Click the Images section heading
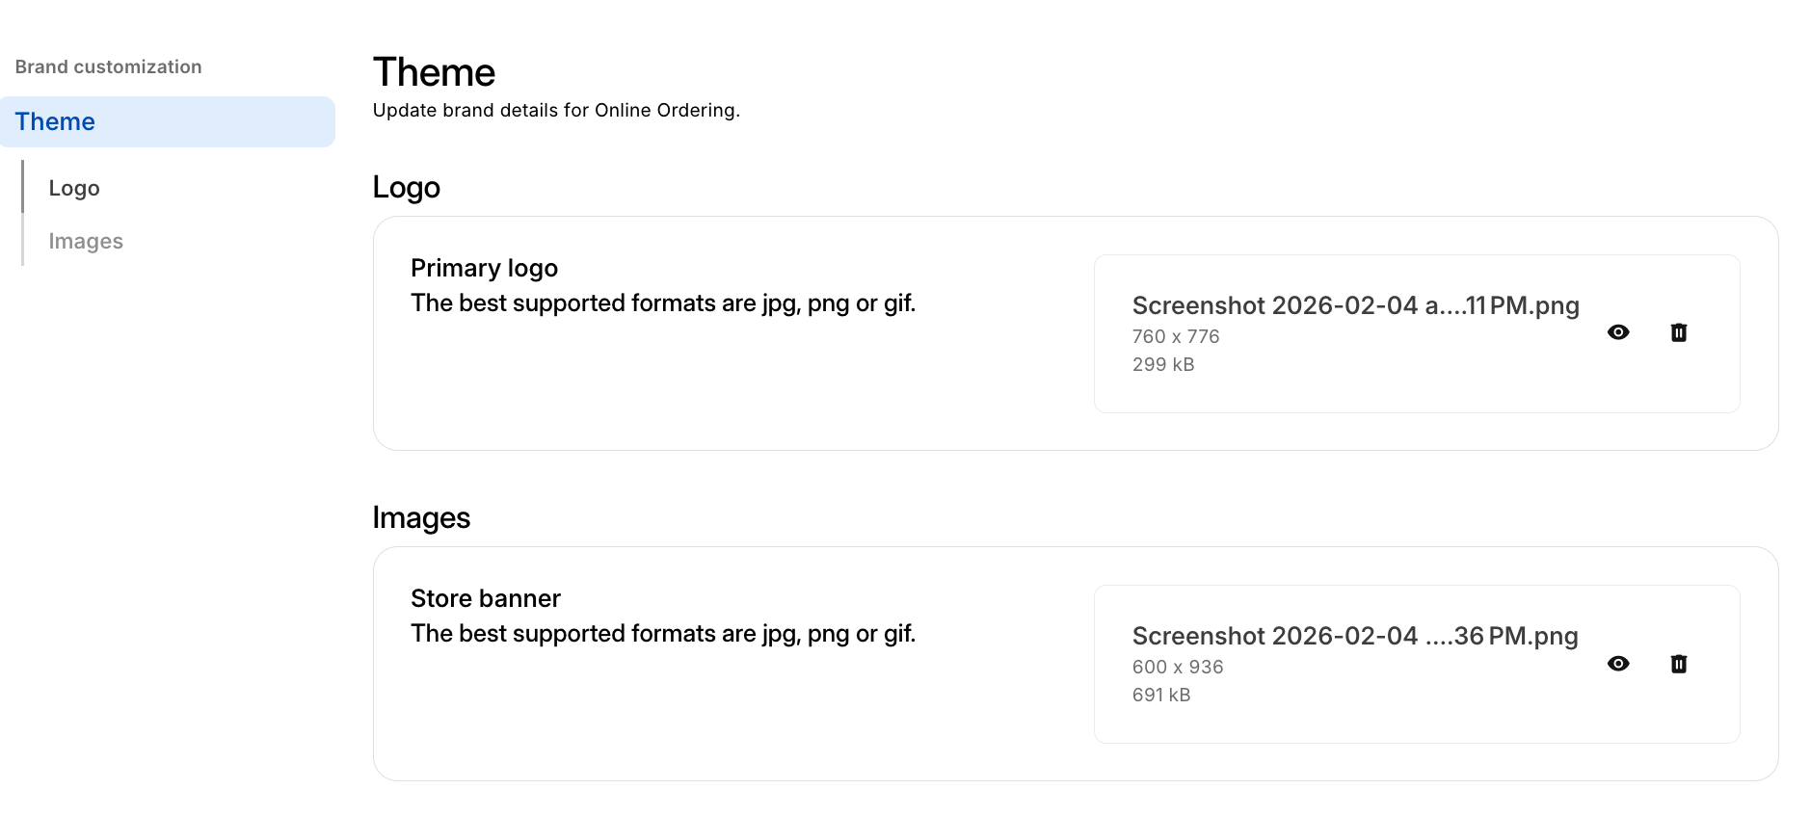This screenshot has height=815, width=1810. tap(421, 518)
